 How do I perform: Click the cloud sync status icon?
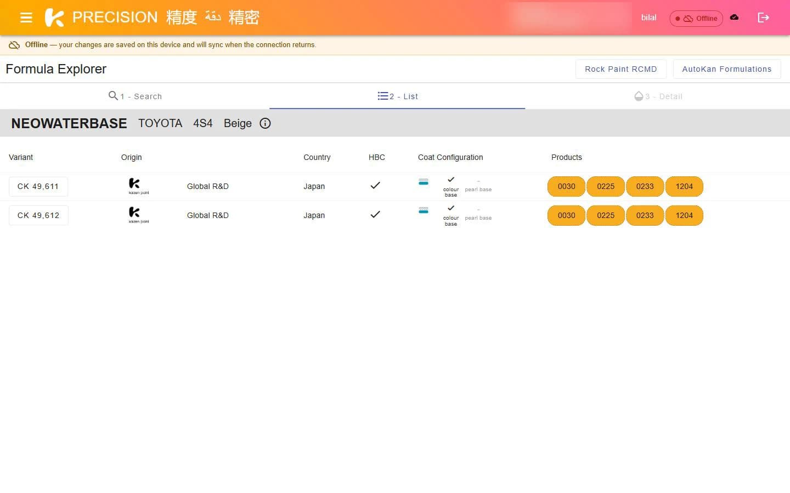tap(735, 18)
